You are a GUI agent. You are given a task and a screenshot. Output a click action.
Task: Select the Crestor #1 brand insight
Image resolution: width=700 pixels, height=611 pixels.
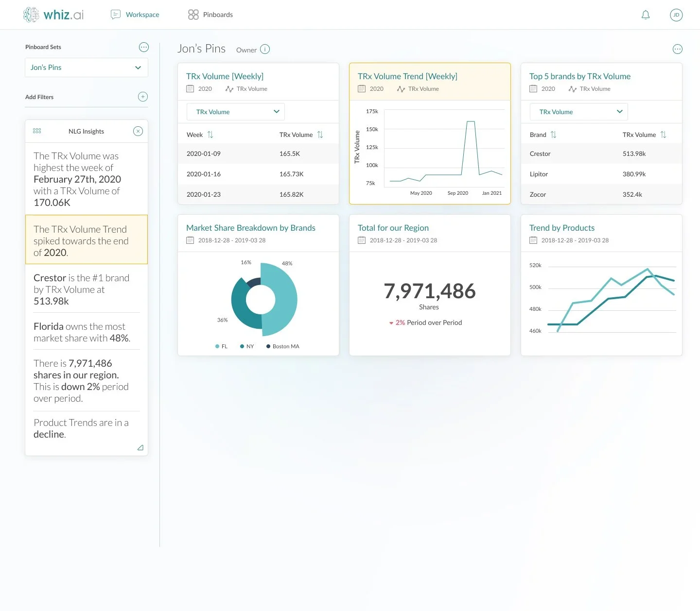point(87,289)
